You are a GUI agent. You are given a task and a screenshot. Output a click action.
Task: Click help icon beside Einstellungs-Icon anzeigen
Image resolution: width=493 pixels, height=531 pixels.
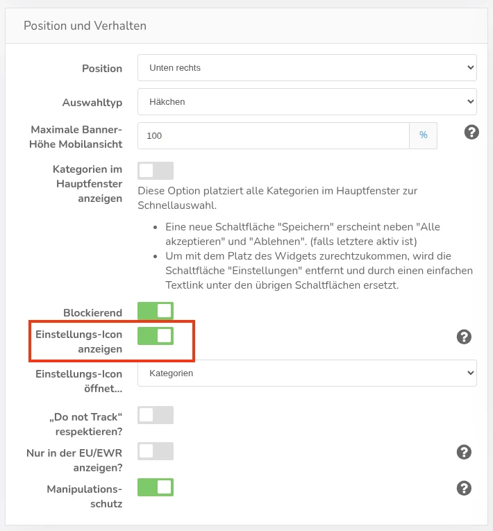pyautogui.click(x=464, y=337)
